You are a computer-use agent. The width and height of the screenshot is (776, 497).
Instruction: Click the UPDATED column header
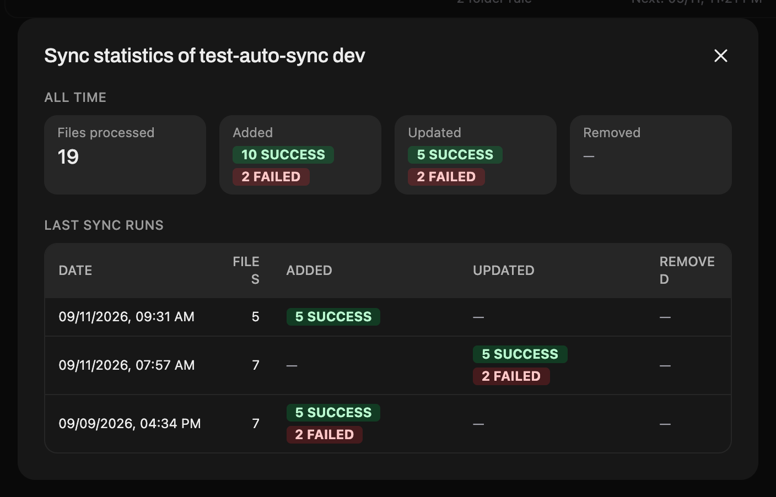tap(504, 271)
